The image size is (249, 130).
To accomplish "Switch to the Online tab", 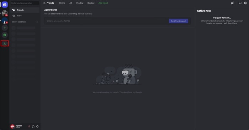I will pyautogui.click(x=62, y=3).
